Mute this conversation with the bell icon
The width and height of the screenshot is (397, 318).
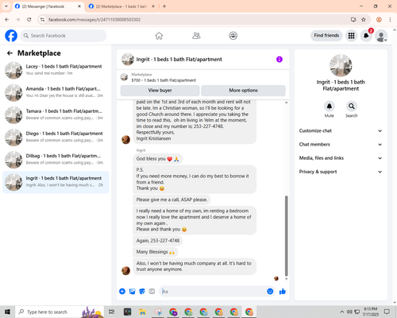pos(329,107)
